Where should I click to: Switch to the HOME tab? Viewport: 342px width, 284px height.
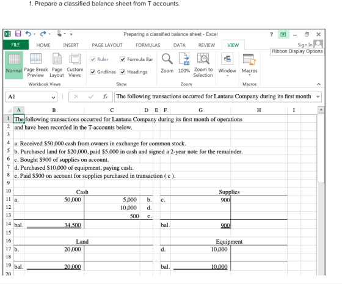tap(43, 45)
